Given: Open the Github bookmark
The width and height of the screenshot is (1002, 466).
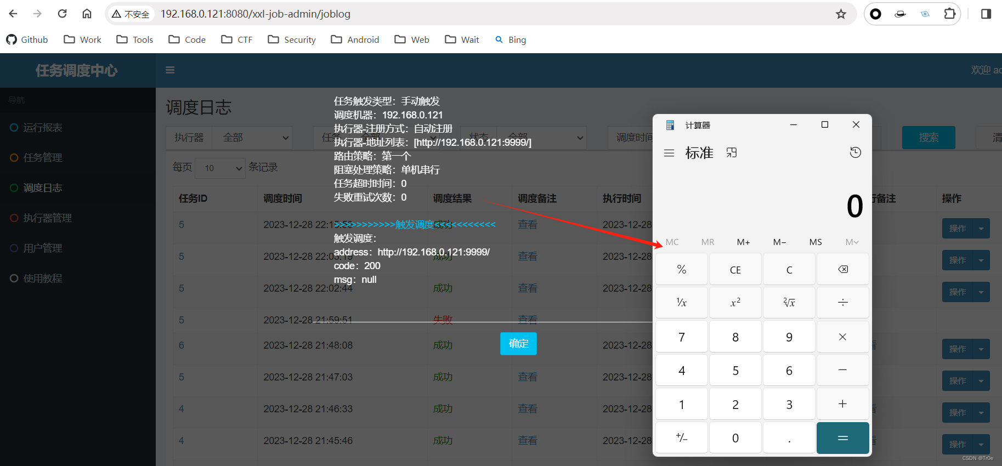Looking at the screenshot, I should pyautogui.click(x=27, y=39).
